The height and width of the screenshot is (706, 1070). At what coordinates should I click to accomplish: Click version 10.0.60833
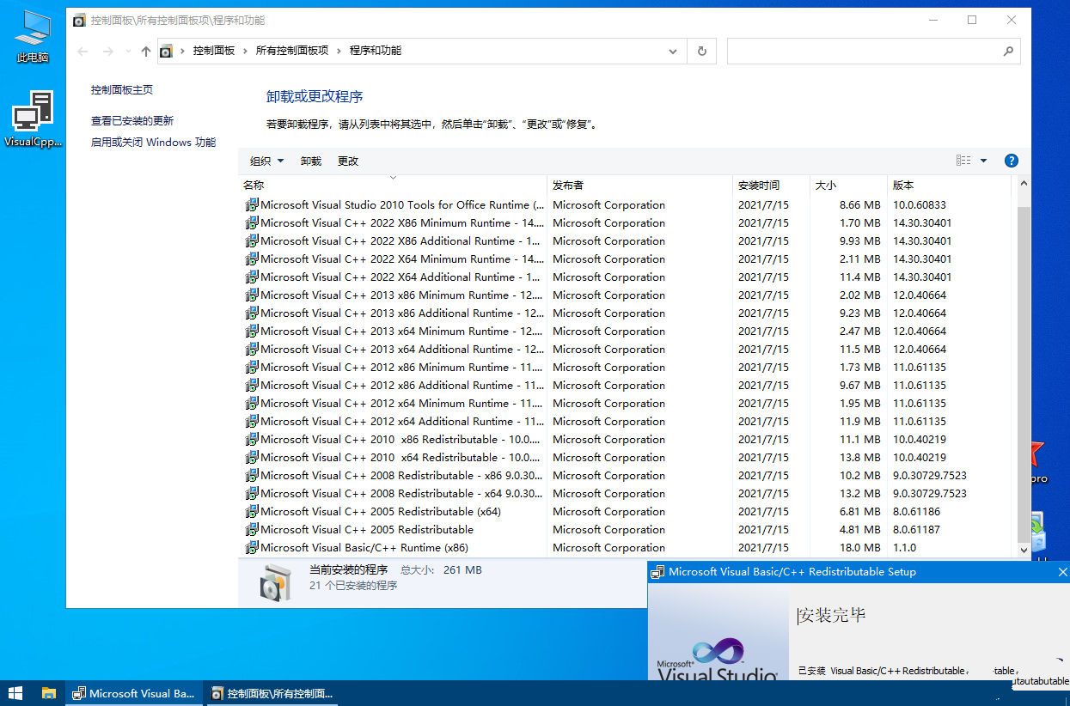coord(920,205)
